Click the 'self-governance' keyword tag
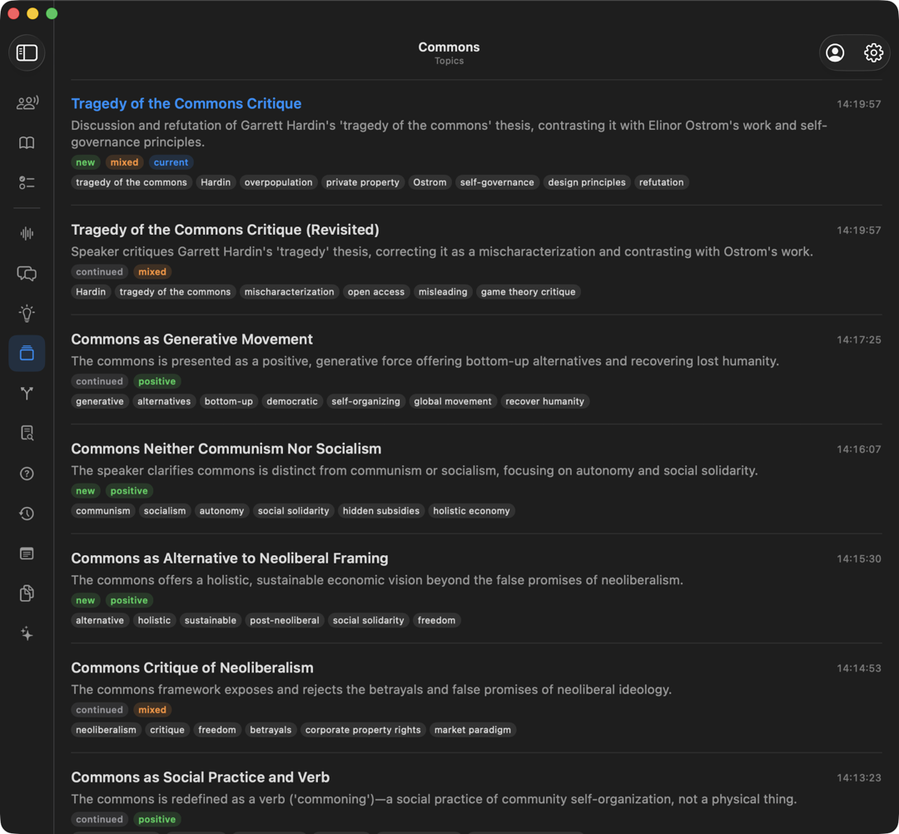The height and width of the screenshot is (834, 899). [496, 182]
